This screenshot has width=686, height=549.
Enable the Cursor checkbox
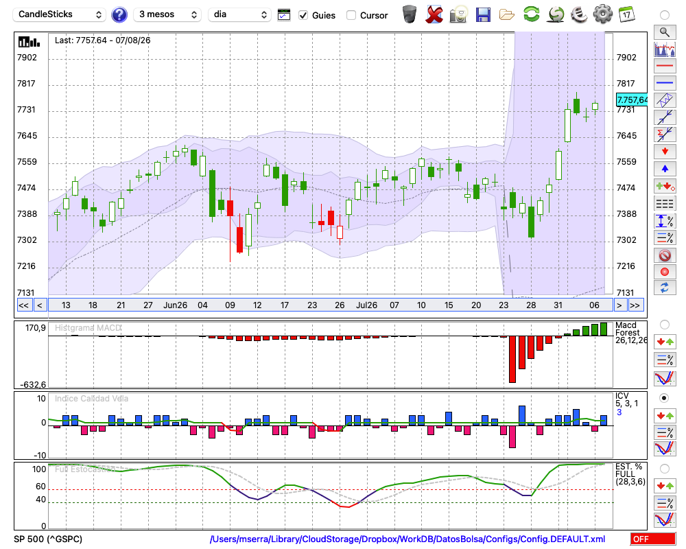pyautogui.click(x=351, y=15)
